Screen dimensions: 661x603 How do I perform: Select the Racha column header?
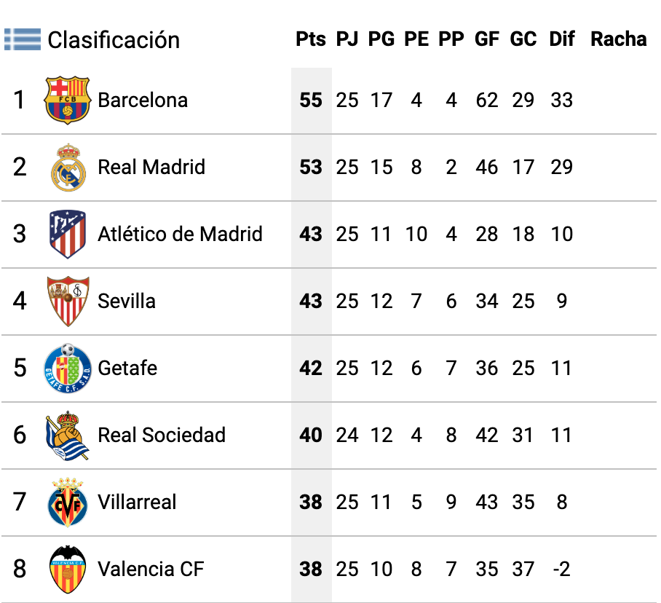619,39
